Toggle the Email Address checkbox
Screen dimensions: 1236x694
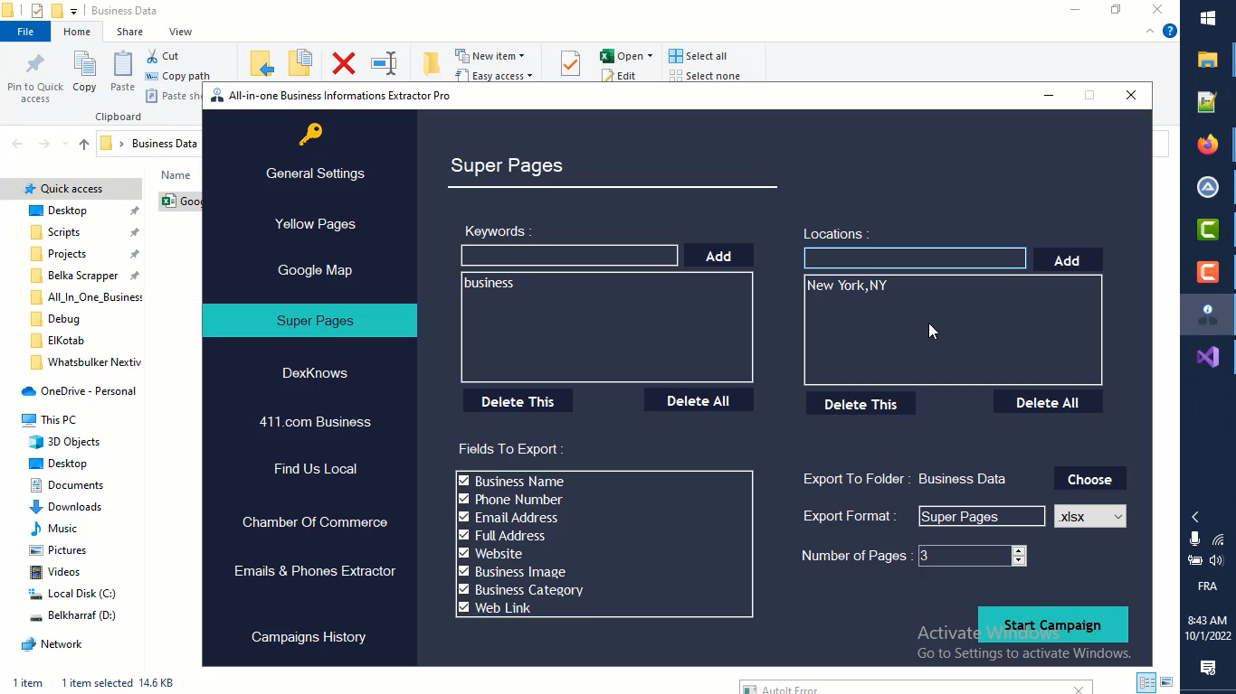point(464,517)
